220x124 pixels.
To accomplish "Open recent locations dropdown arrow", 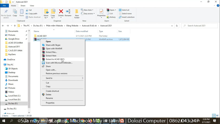I will coord(12,26).
